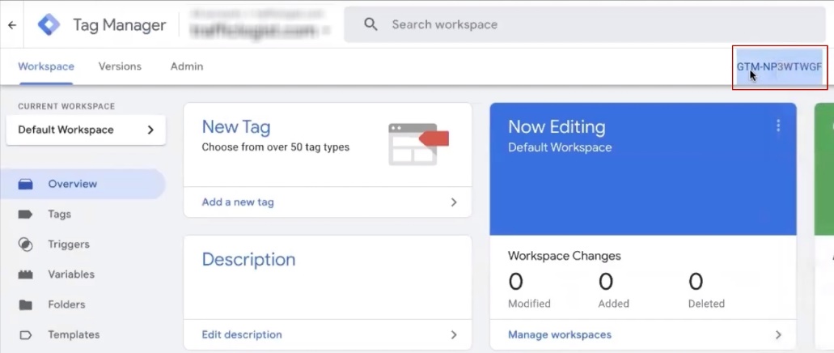The height and width of the screenshot is (353, 834).
Task: Open Triggers via its circular icon
Action: 25,245
